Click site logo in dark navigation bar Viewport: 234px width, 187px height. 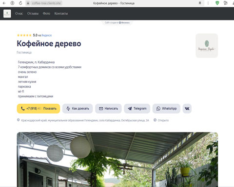pyautogui.click(x=7, y=14)
